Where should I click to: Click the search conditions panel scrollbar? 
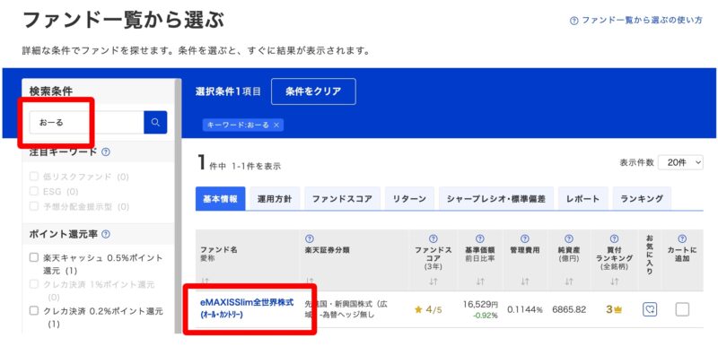tap(178, 206)
